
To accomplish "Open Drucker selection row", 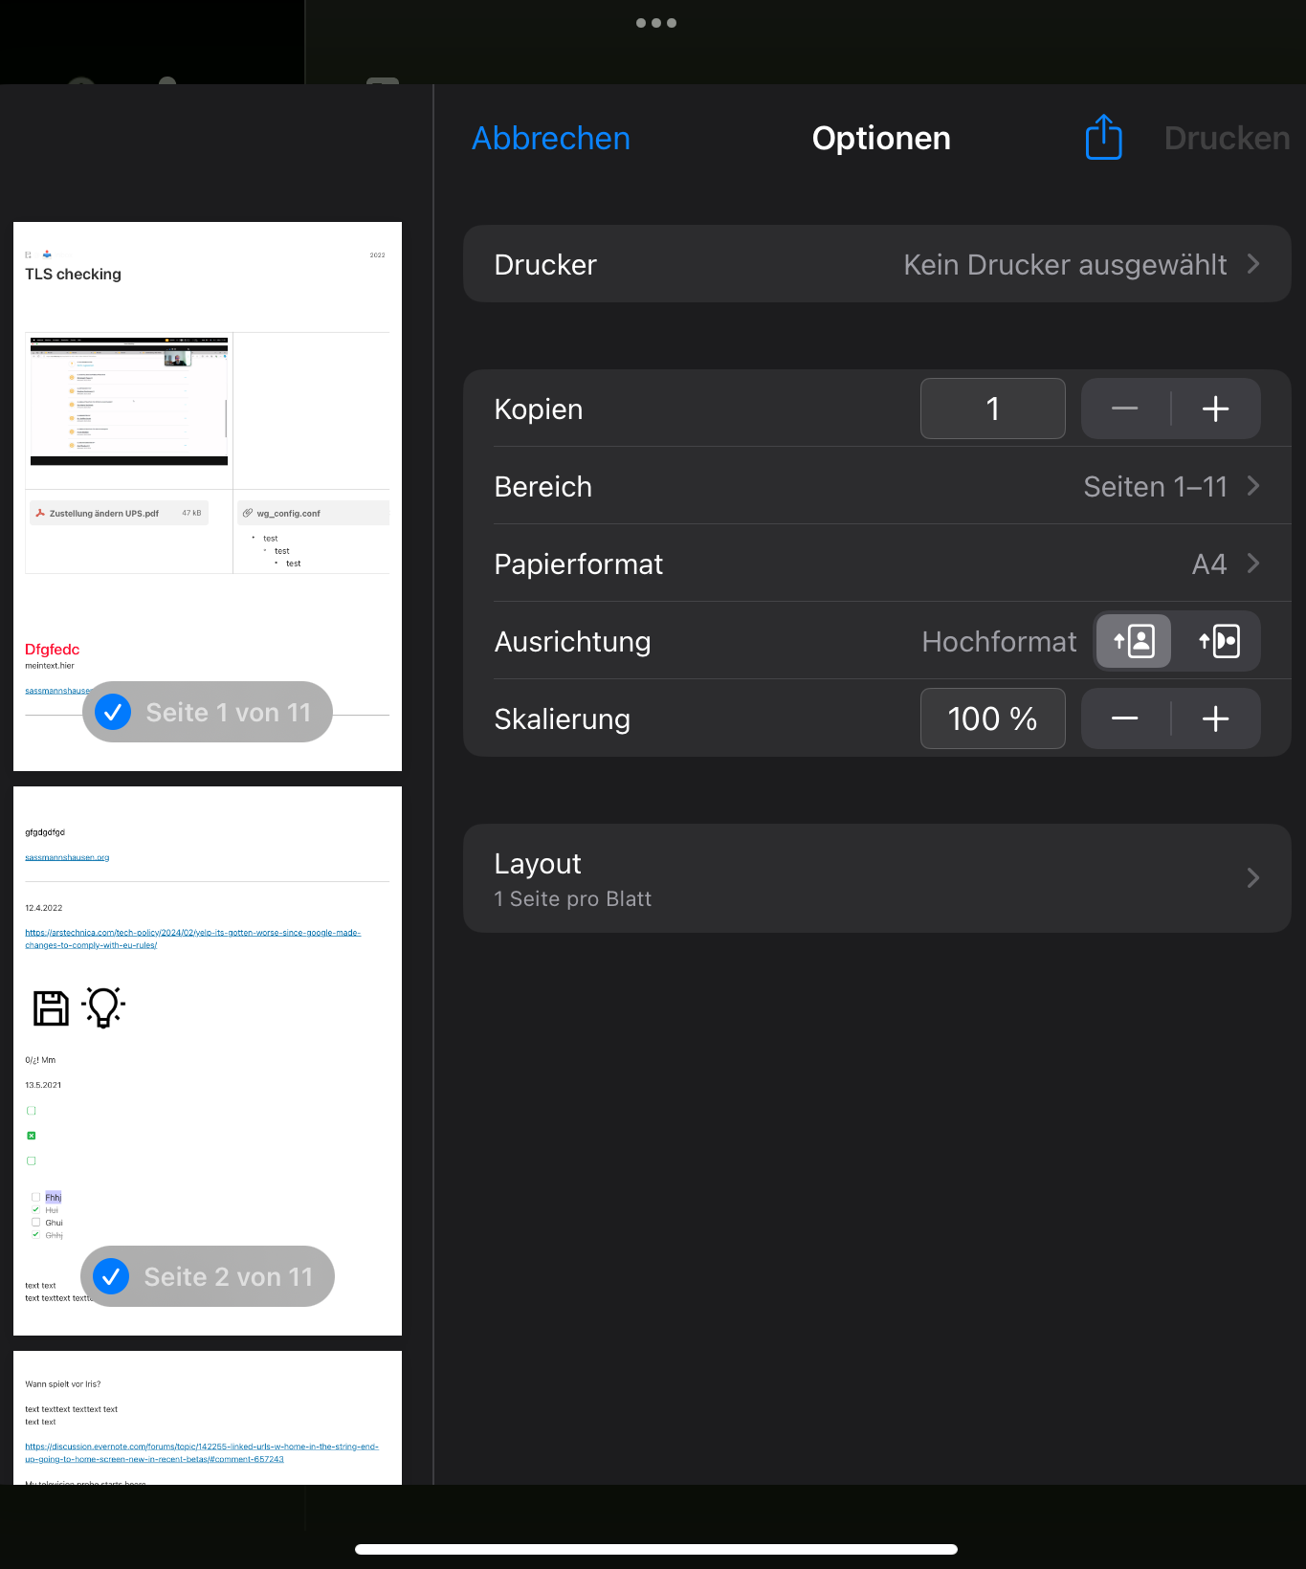I will click(877, 264).
